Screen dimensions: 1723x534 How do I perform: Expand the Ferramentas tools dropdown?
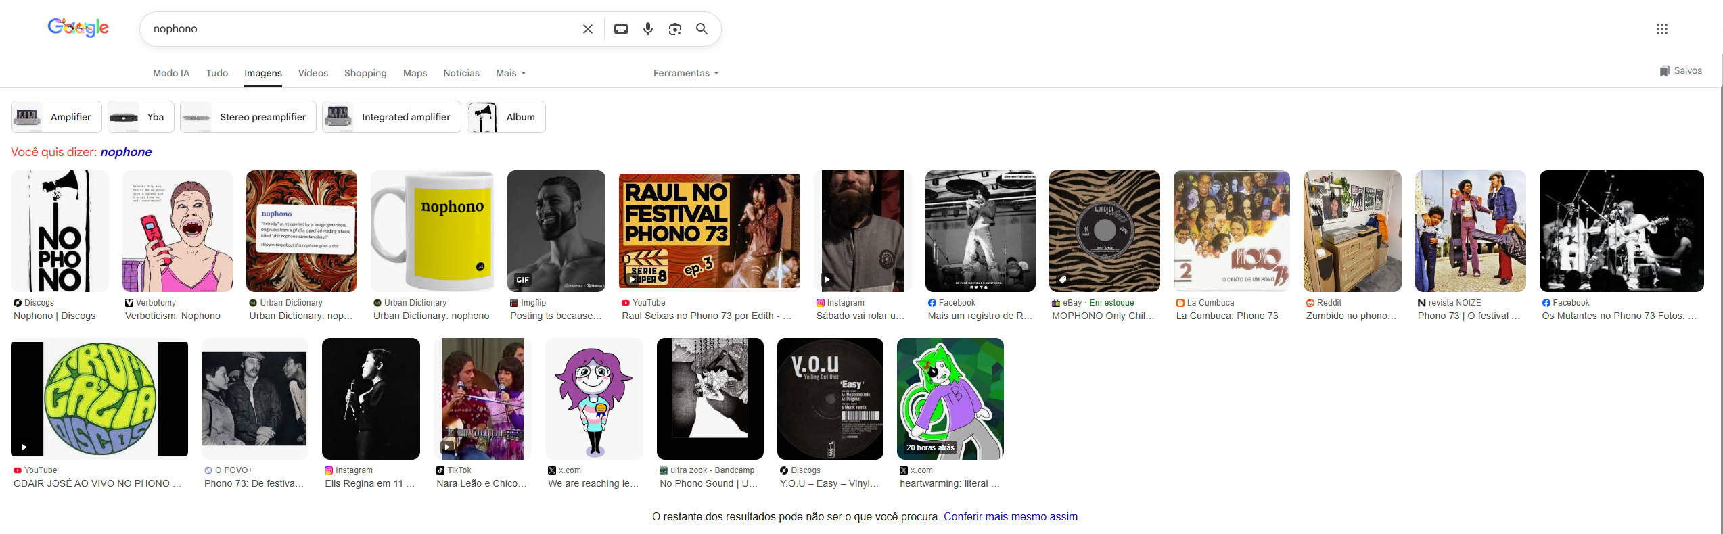point(685,73)
